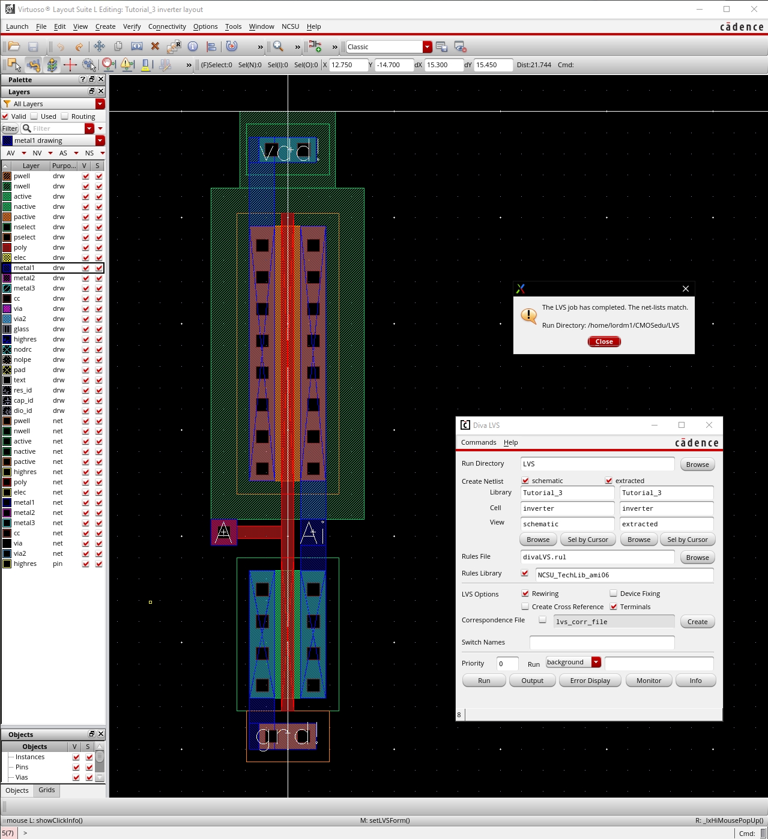768x839 pixels.
Task: Select the Move tool icon
Action: click(x=99, y=47)
